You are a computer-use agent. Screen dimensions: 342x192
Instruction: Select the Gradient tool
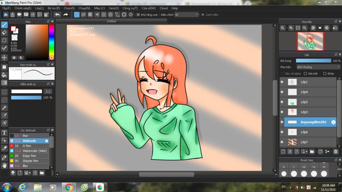4,83
